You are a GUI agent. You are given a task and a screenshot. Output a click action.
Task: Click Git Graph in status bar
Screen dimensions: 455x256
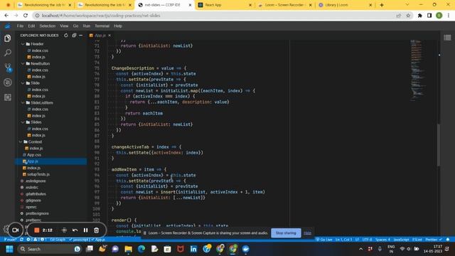pos(58,240)
